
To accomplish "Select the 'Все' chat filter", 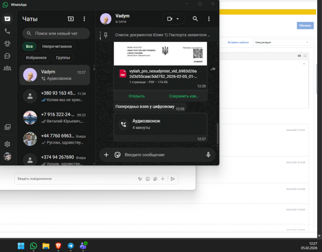I will point(29,46).
